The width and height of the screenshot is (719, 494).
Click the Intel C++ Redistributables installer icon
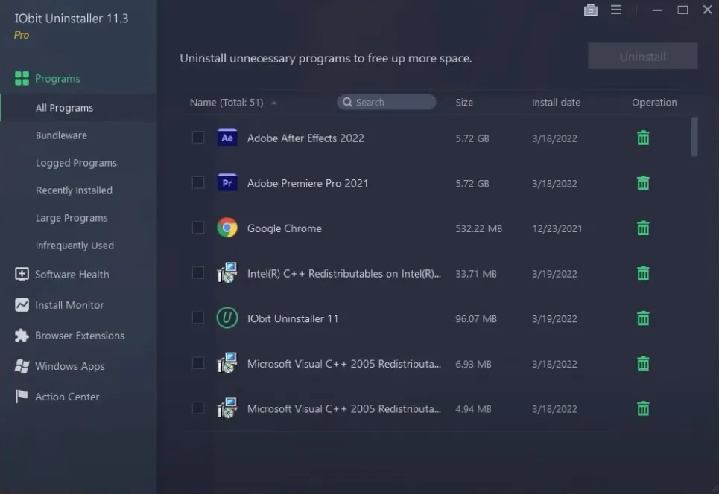227,272
